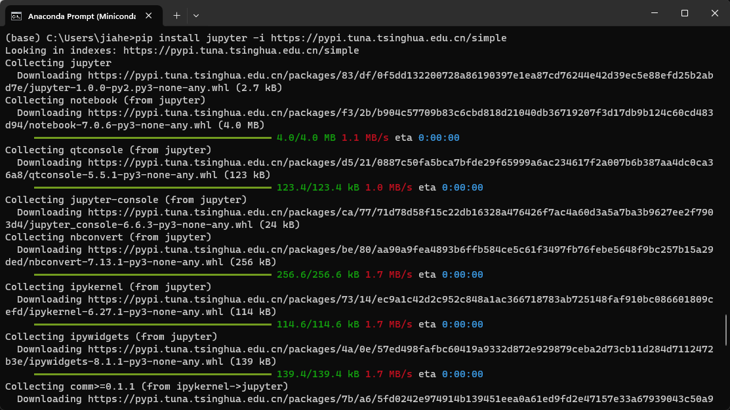The width and height of the screenshot is (730, 410).
Task: Close the terminal window
Action: coord(715,13)
